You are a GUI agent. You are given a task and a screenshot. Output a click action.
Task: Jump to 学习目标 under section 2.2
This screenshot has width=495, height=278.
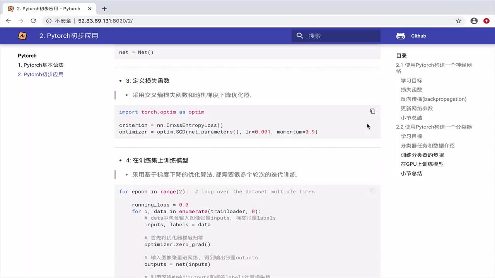411,136
